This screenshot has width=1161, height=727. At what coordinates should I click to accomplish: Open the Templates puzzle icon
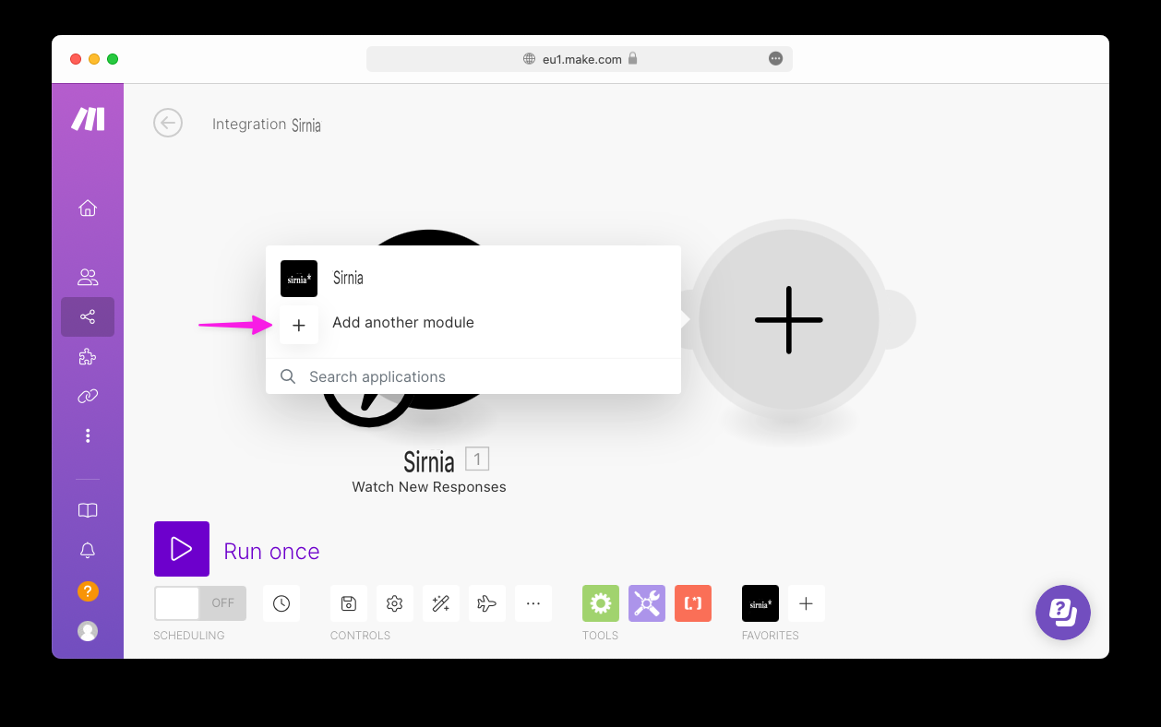88,356
